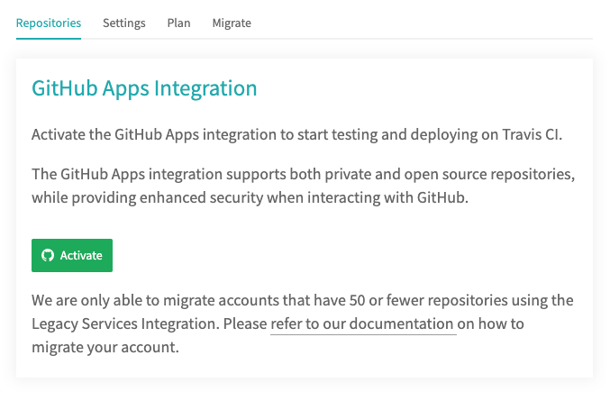The width and height of the screenshot is (610, 401).
Task: Click the 'migrate your account.' text
Action: pos(105,347)
